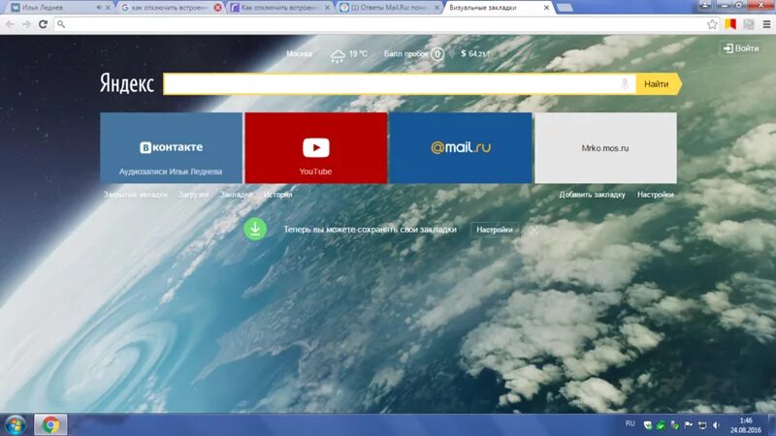Click the green download arrow icon
Image resolution: width=776 pixels, height=436 pixels.
tap(255, 230)
